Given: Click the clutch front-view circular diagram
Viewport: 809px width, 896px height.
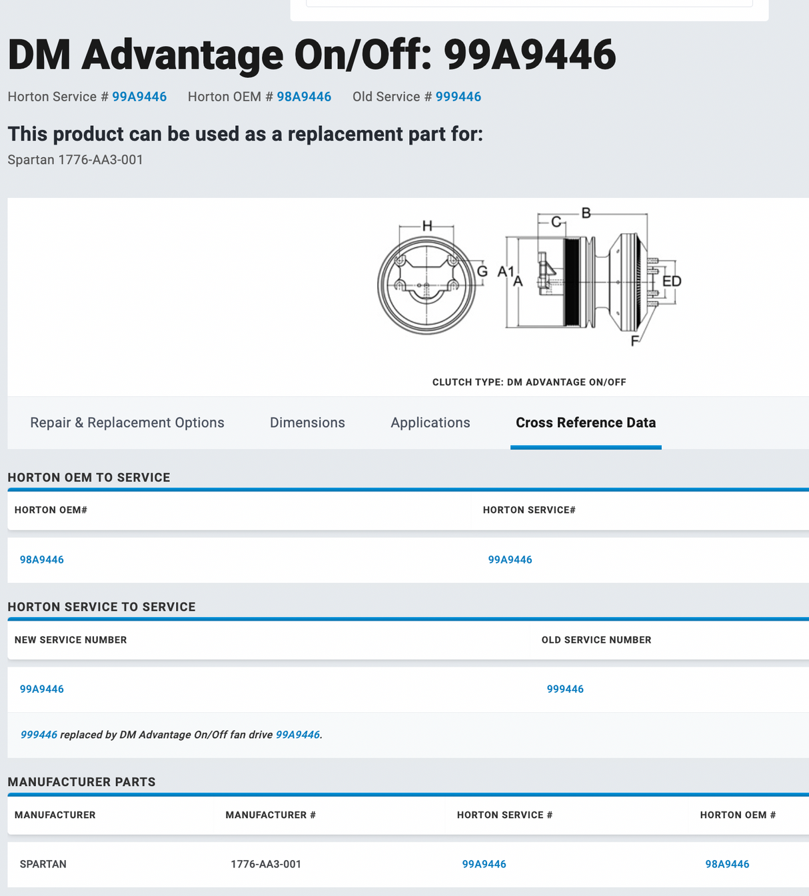Looking at the screenshot, I should (426, 285).
